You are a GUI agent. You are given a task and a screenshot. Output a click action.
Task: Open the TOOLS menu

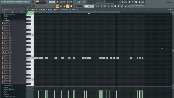click(x=25, y=2)
